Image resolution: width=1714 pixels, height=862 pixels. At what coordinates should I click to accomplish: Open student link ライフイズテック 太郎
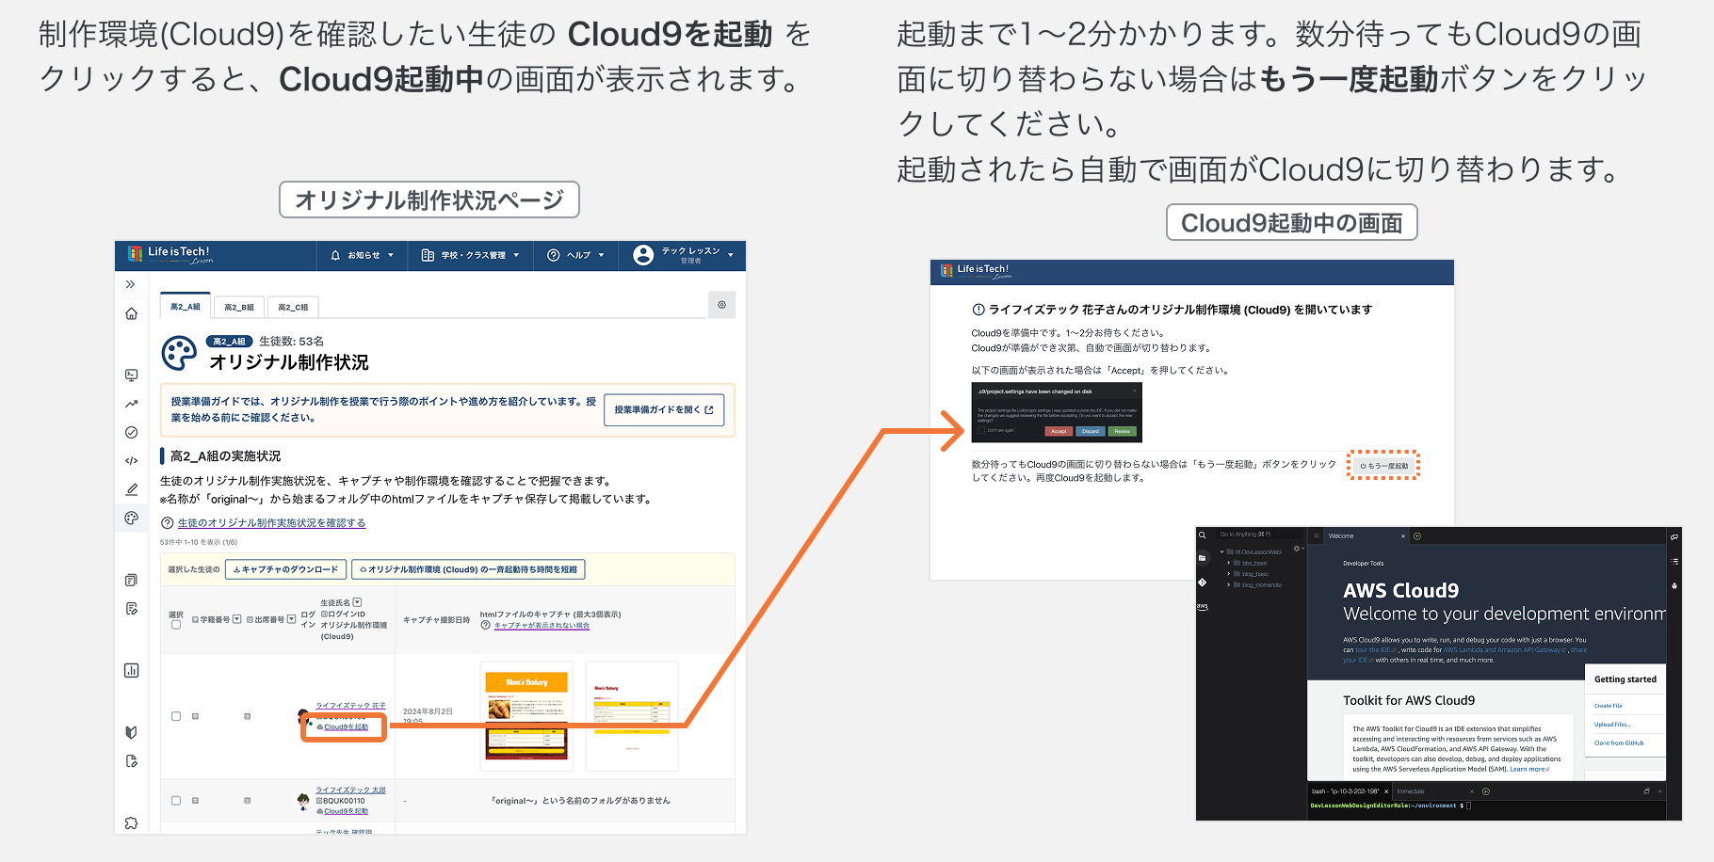tap(350, 790)
